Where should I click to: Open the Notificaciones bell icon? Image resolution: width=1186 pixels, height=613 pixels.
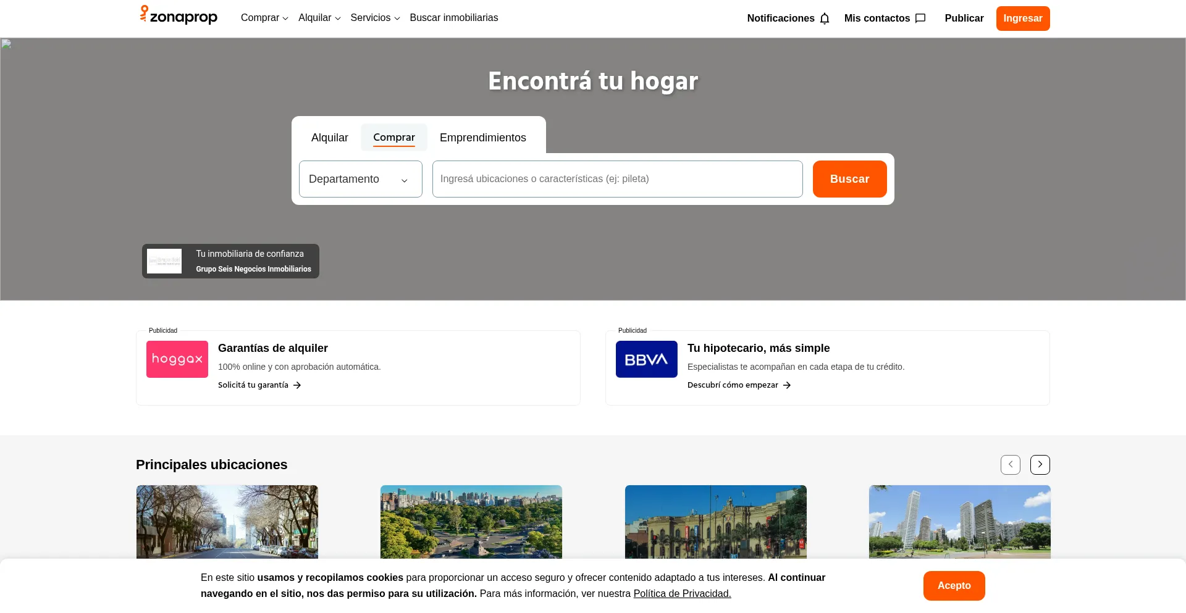(x=825, y=19)
